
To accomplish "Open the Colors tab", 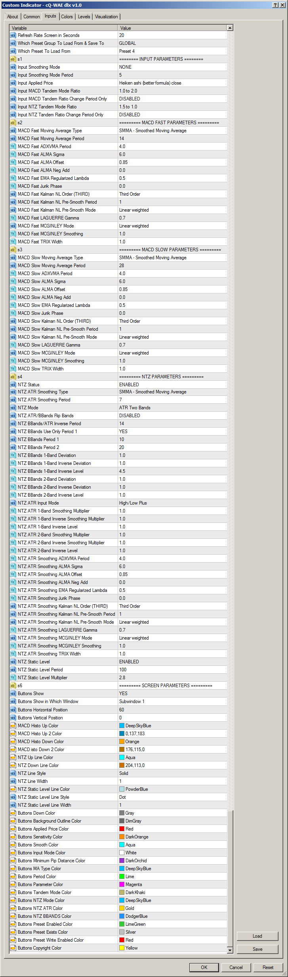I will 67,17.
